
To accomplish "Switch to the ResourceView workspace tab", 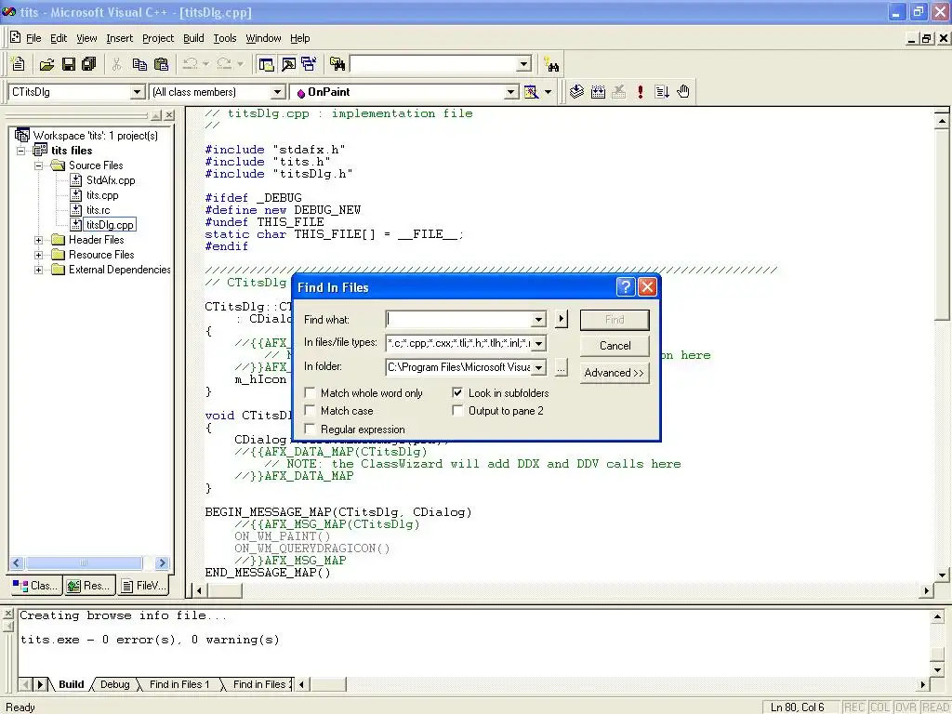I will coord(88,586).
